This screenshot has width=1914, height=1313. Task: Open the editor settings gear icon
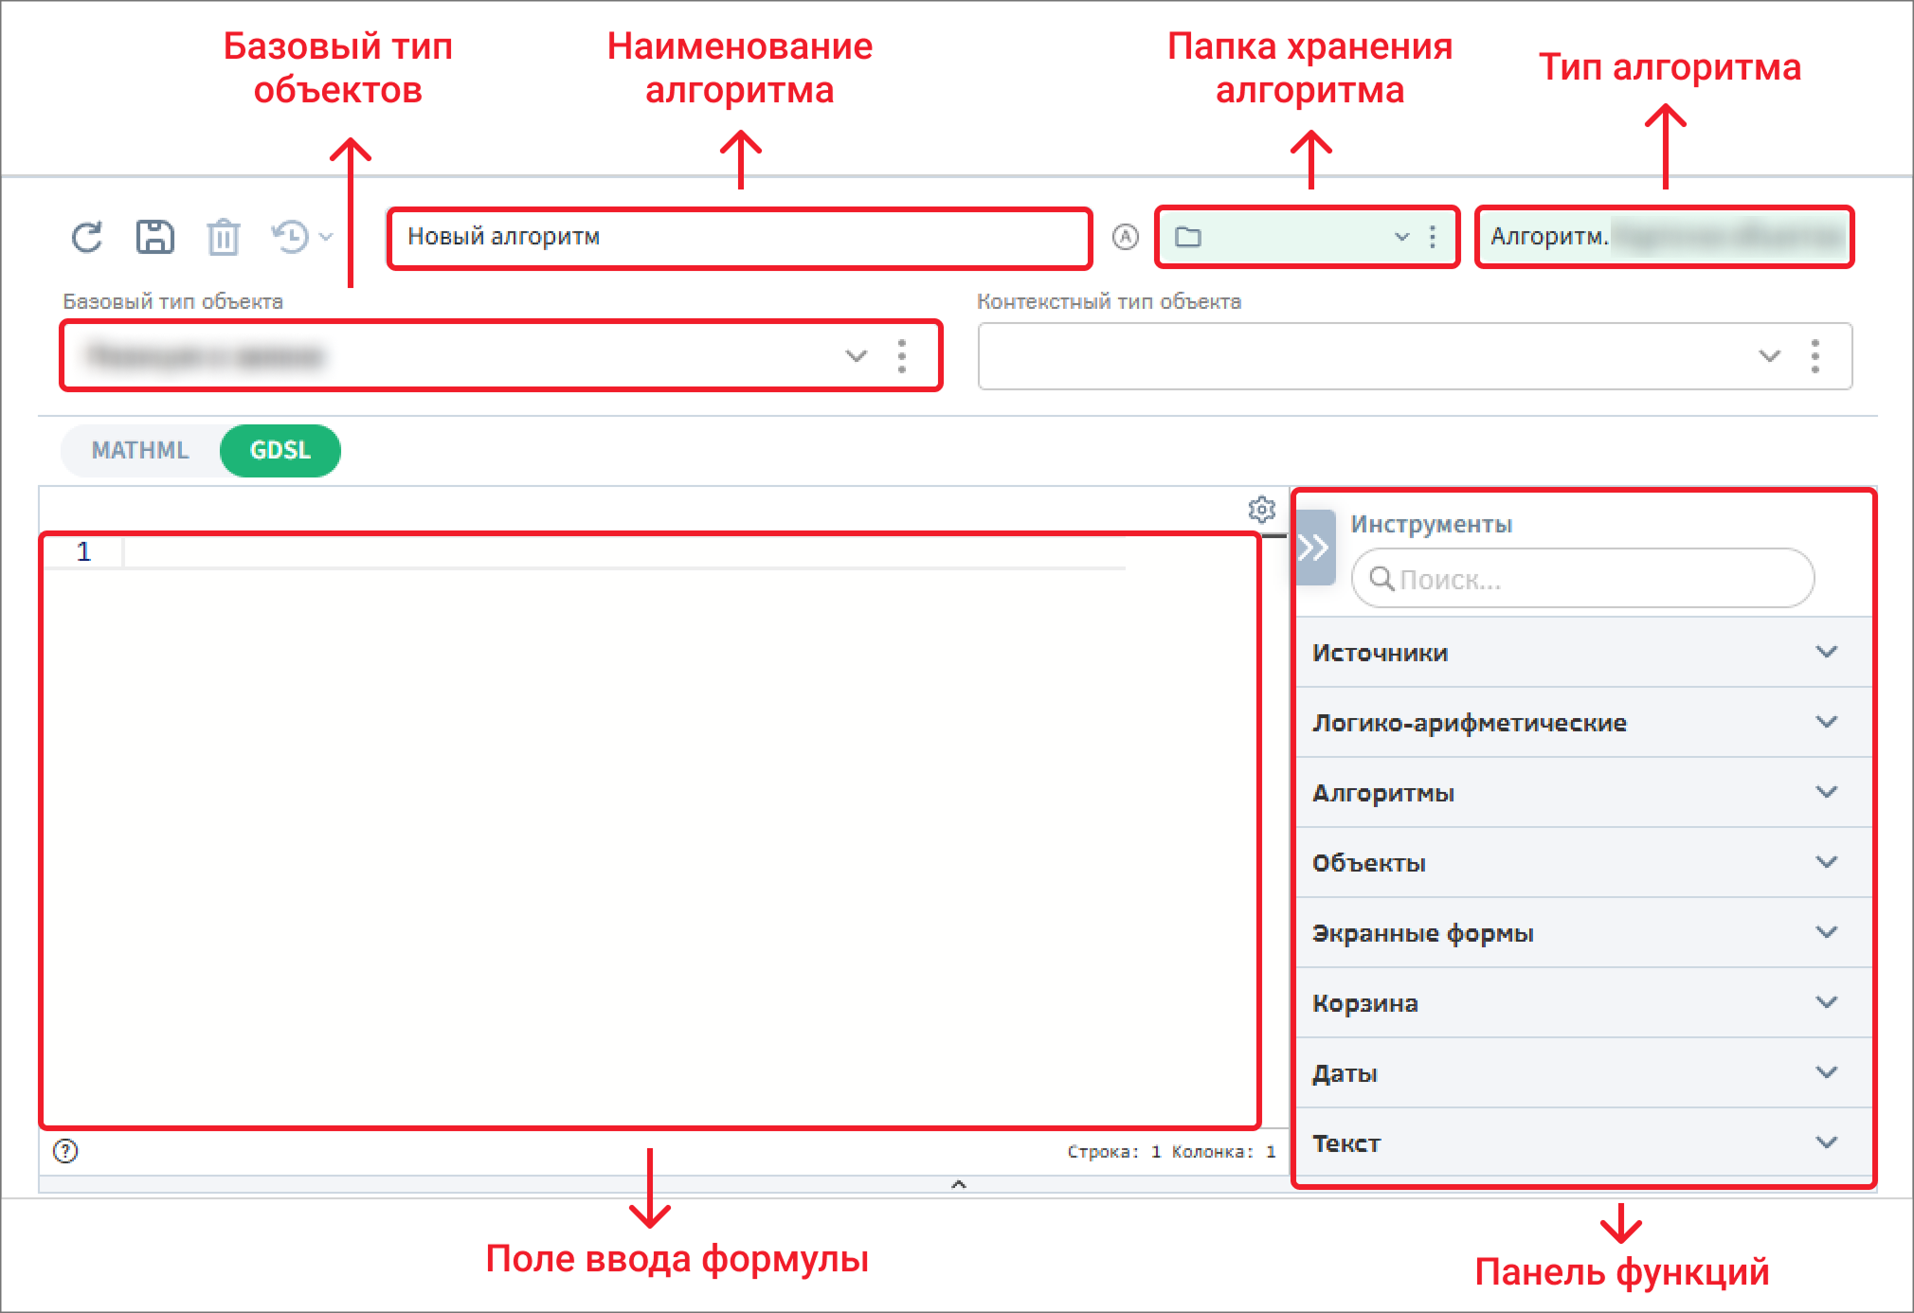[x=1261, y=510]
